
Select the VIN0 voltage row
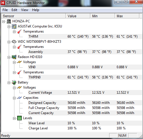85,67
